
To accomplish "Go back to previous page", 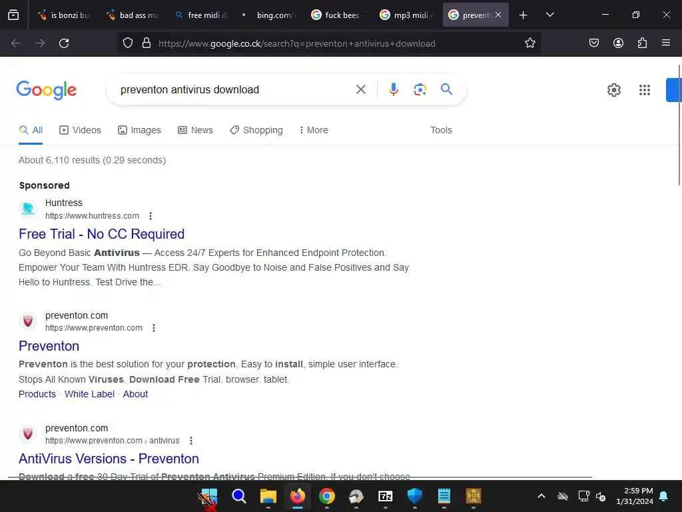I will pos(16,43).
